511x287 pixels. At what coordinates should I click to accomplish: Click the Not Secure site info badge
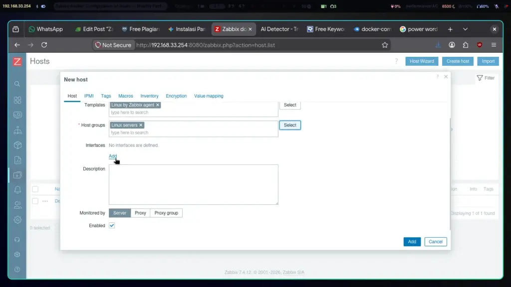[x=113, y=45]
